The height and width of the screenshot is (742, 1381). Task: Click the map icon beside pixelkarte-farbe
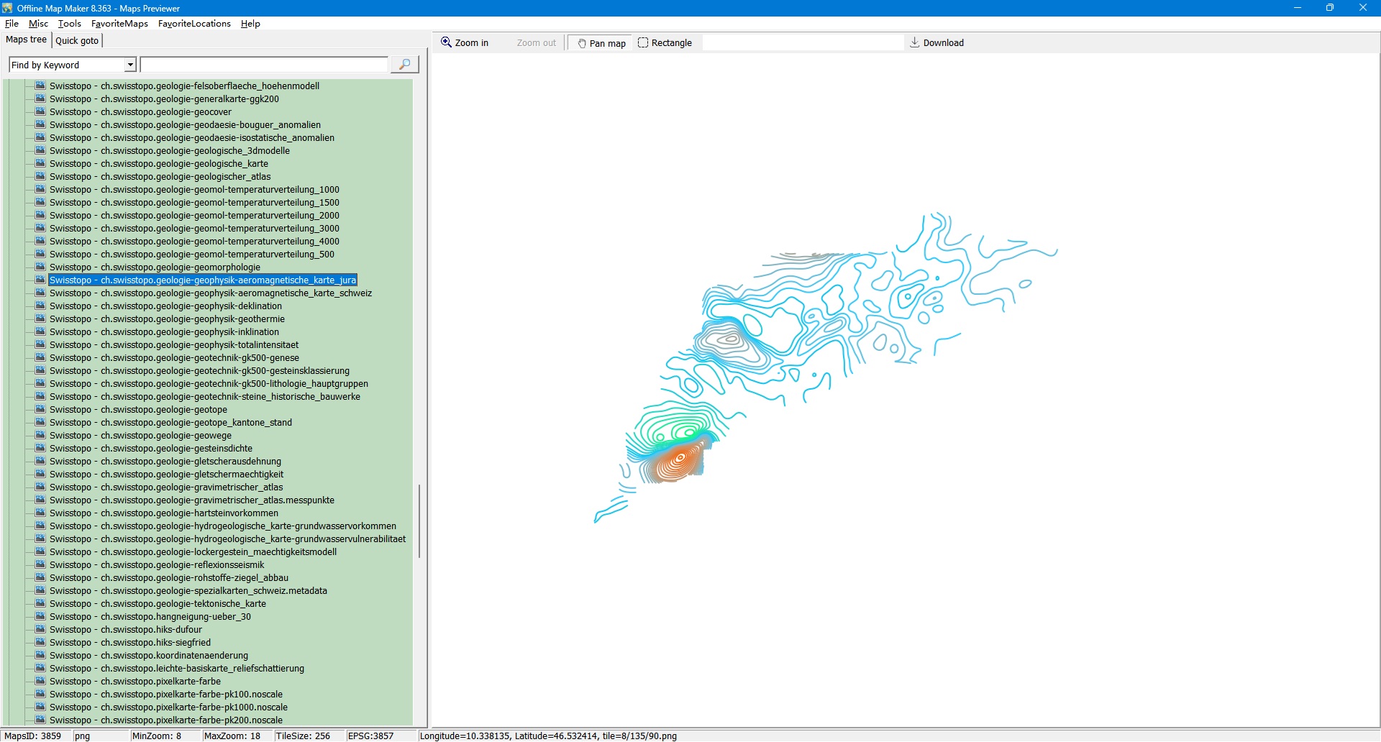(x=40, y=681)
